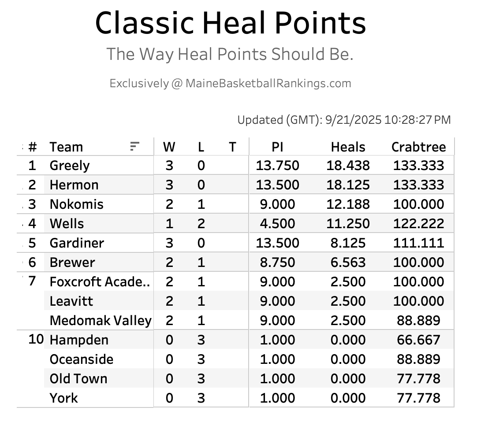Click Wells' Crabtree value 122.222

[418, 224]
